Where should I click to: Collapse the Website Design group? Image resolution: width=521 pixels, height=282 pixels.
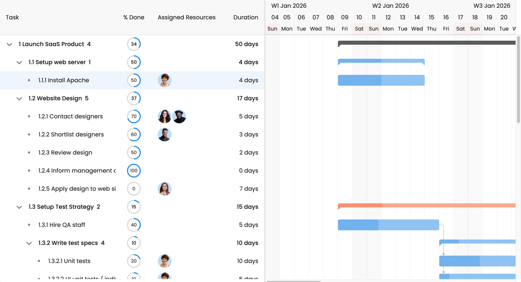pyautogui.click(x=19, y=99)
